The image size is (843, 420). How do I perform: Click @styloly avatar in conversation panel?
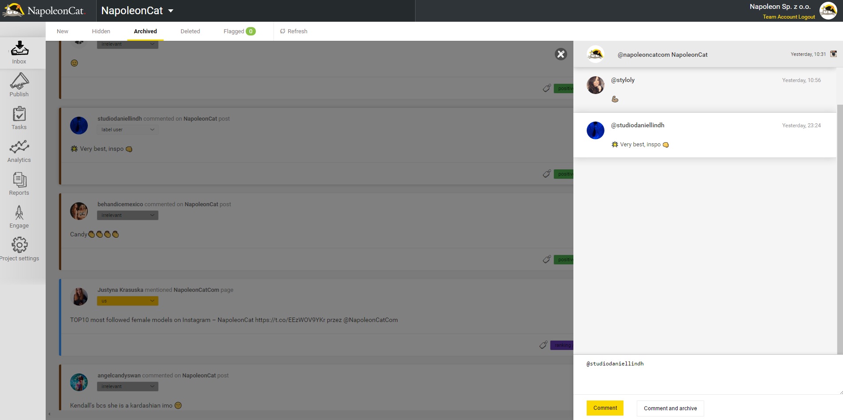(596, 85)
